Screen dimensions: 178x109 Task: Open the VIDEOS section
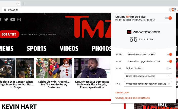tap(69, 49)
